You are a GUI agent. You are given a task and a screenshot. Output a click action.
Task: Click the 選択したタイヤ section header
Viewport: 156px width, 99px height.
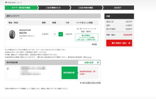pyautogui.click(x=53, y=16)
